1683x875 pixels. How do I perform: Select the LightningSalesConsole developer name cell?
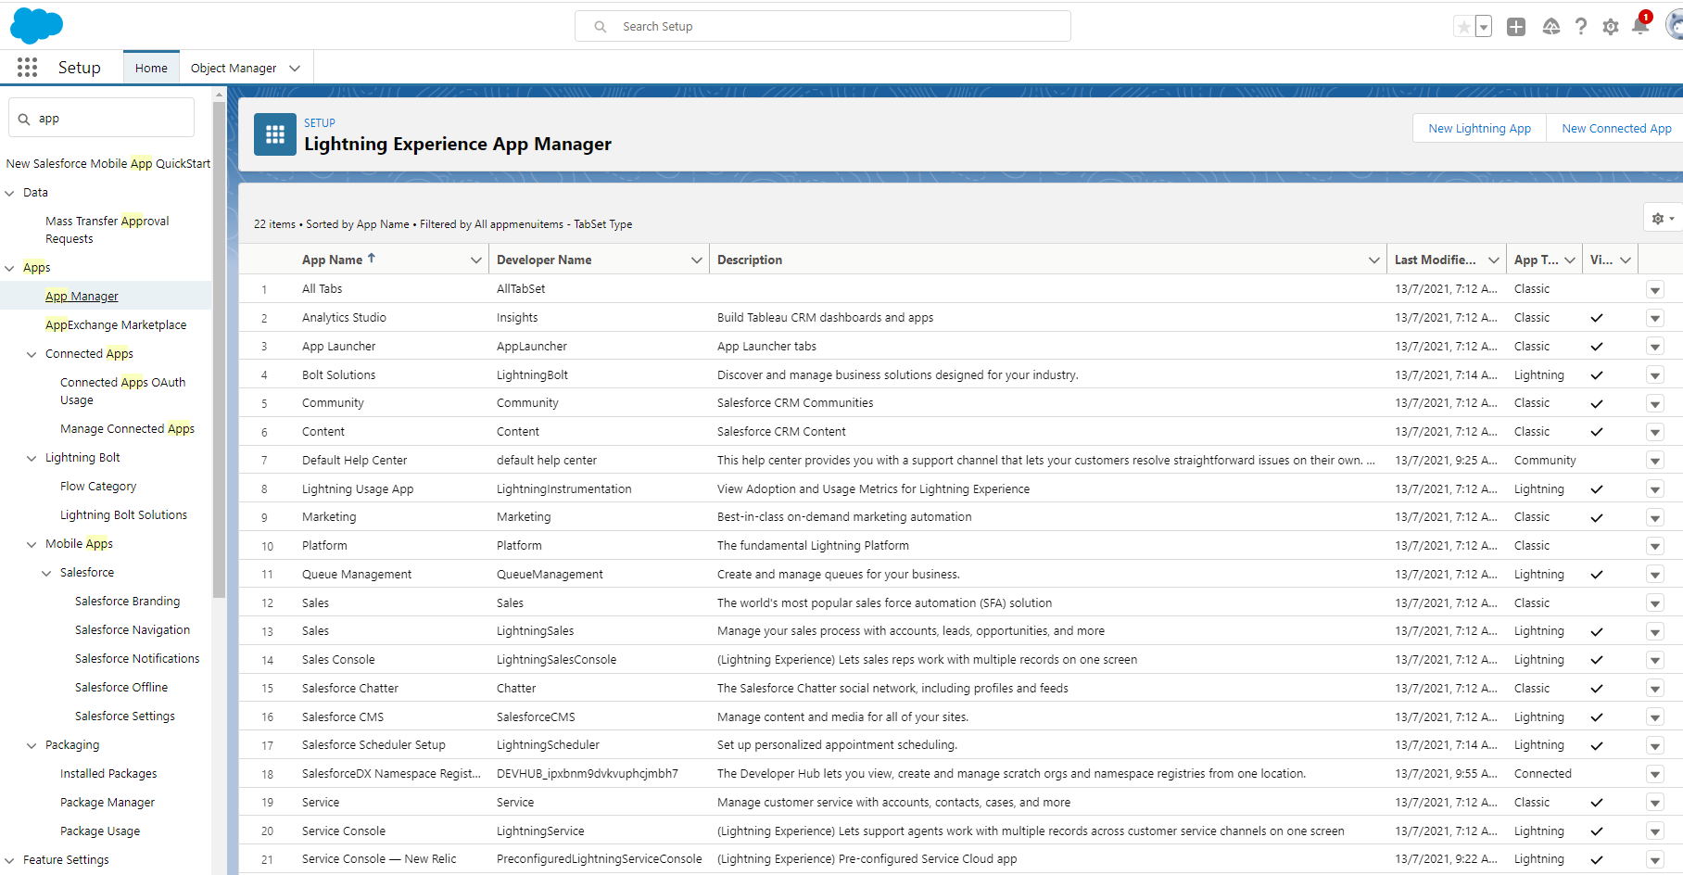pyautogui.click(x=556, y=660)
